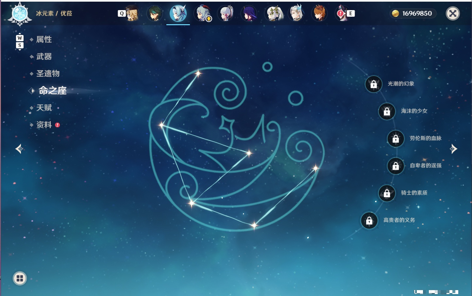Select the silver ponytail character portrait

click(x=226, y=13)
